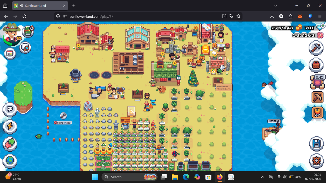Click the glowing lantern pedestal

tap(131, 111)
